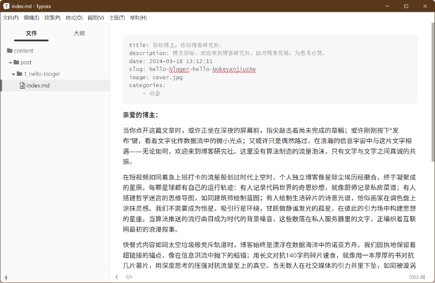Switch to source code mode with </> icon
This screenshot has width=435, height=283.
tap(129, 277)
